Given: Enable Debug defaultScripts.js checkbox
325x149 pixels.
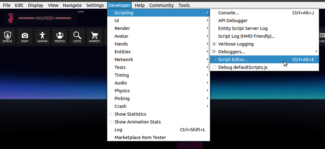Looking at the screenshot, I should (214, 67).
